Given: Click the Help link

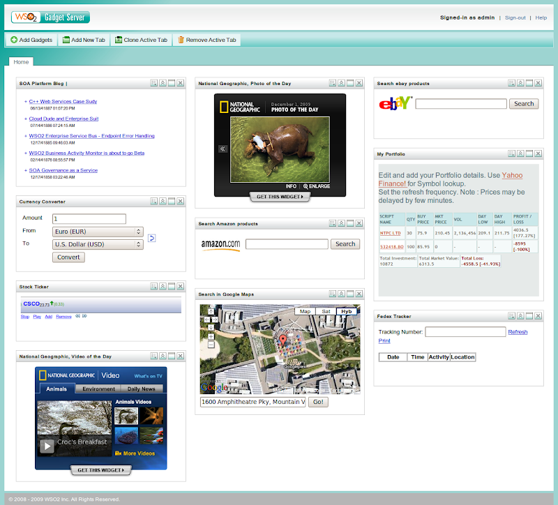Looking at the screenshot, I should tap(541, 17).
